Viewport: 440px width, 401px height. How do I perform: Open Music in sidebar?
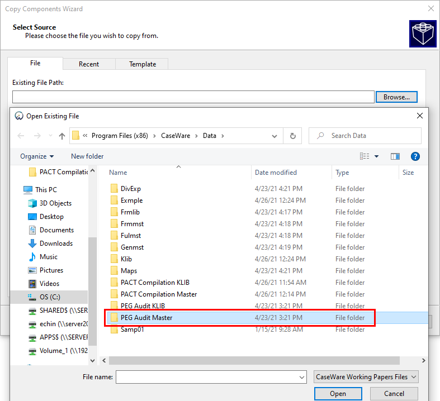(x=43, y=257)
